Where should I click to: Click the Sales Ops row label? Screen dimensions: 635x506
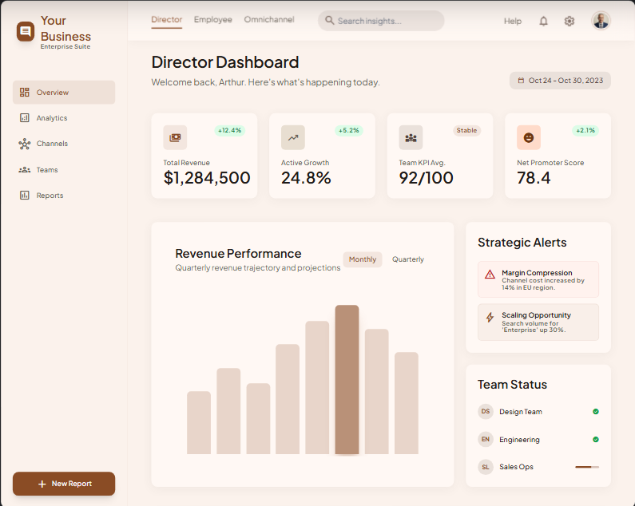click(516, 467)
